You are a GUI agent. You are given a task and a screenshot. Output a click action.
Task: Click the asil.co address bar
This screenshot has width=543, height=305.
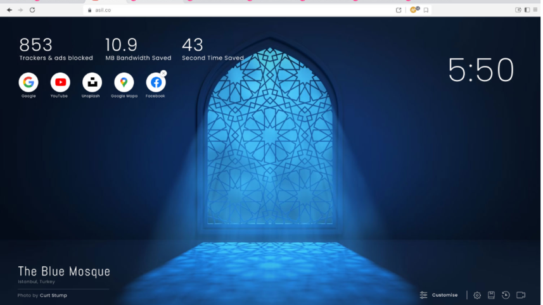(241, 10)
